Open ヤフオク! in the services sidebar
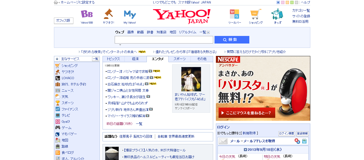Screen dimensions: 364x160 coord(67,72)
